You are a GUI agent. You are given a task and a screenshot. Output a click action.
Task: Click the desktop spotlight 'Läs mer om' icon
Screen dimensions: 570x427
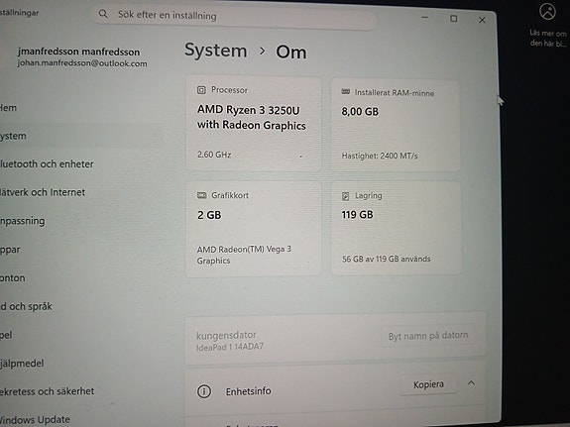[547, 12]
